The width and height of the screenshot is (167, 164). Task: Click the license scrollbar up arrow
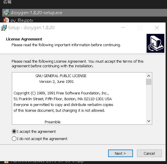click(149, 76)
